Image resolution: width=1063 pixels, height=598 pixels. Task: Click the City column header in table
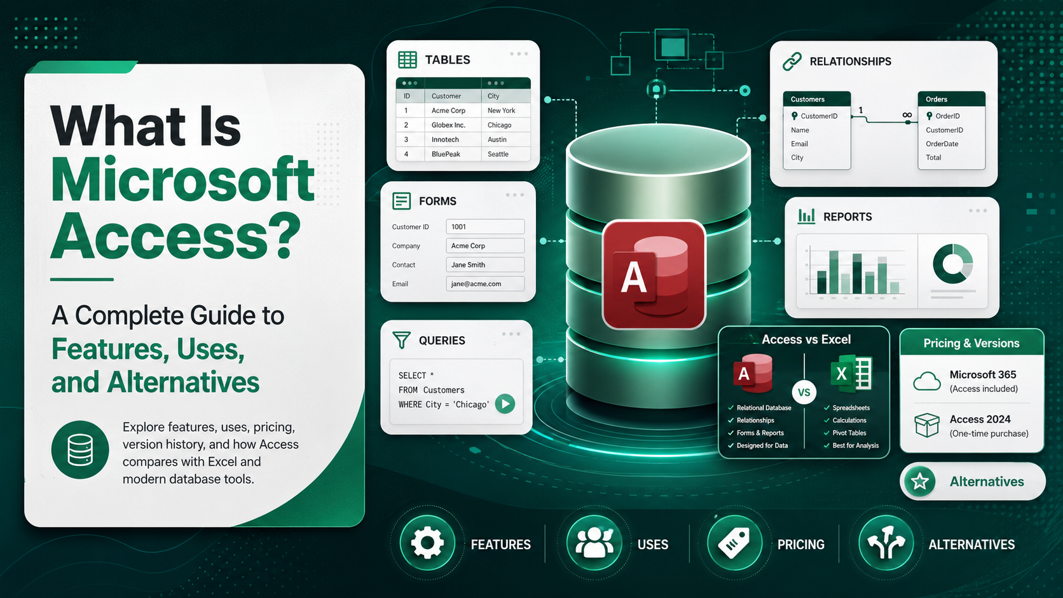(x=505, y=96)
